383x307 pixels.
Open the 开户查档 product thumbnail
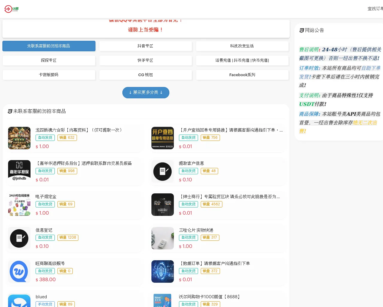tap(162, 138)
